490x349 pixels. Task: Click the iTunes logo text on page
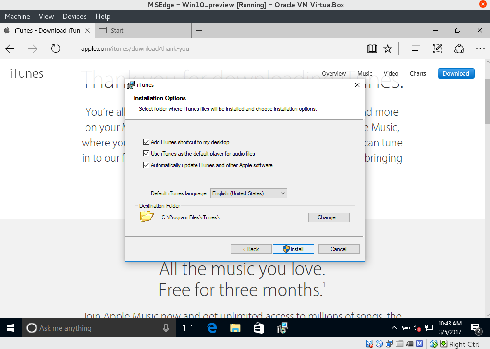tap(26, 73)
